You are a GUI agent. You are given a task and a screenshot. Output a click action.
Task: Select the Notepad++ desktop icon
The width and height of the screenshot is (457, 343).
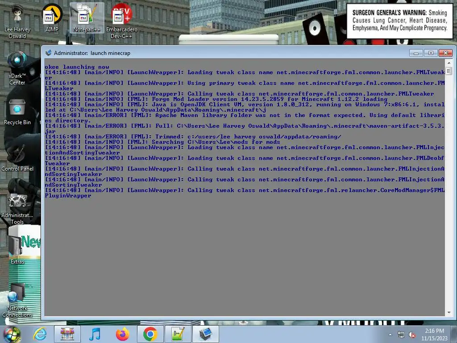click(x=87, y=18)
